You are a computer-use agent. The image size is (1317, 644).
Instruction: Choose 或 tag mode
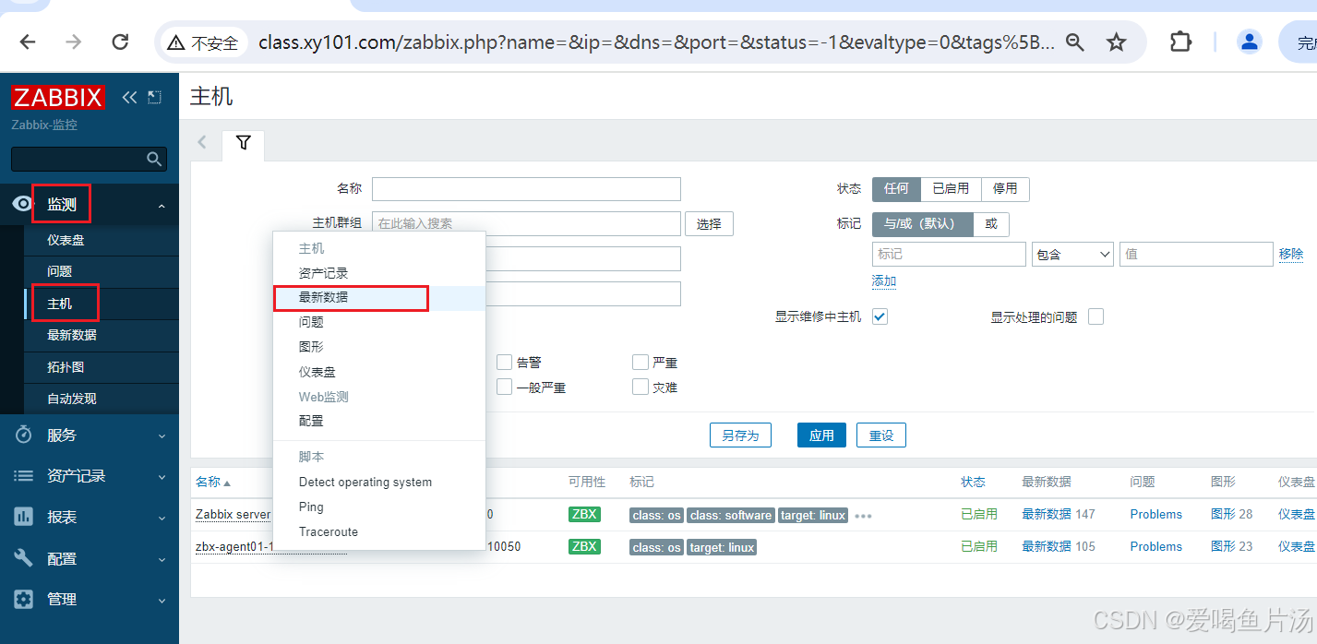[991, 223]
